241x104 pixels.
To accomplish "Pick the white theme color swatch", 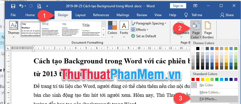I will click(193, 48).
